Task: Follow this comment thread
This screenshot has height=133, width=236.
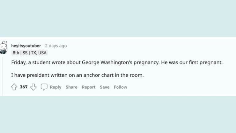Action: [120, 87]
